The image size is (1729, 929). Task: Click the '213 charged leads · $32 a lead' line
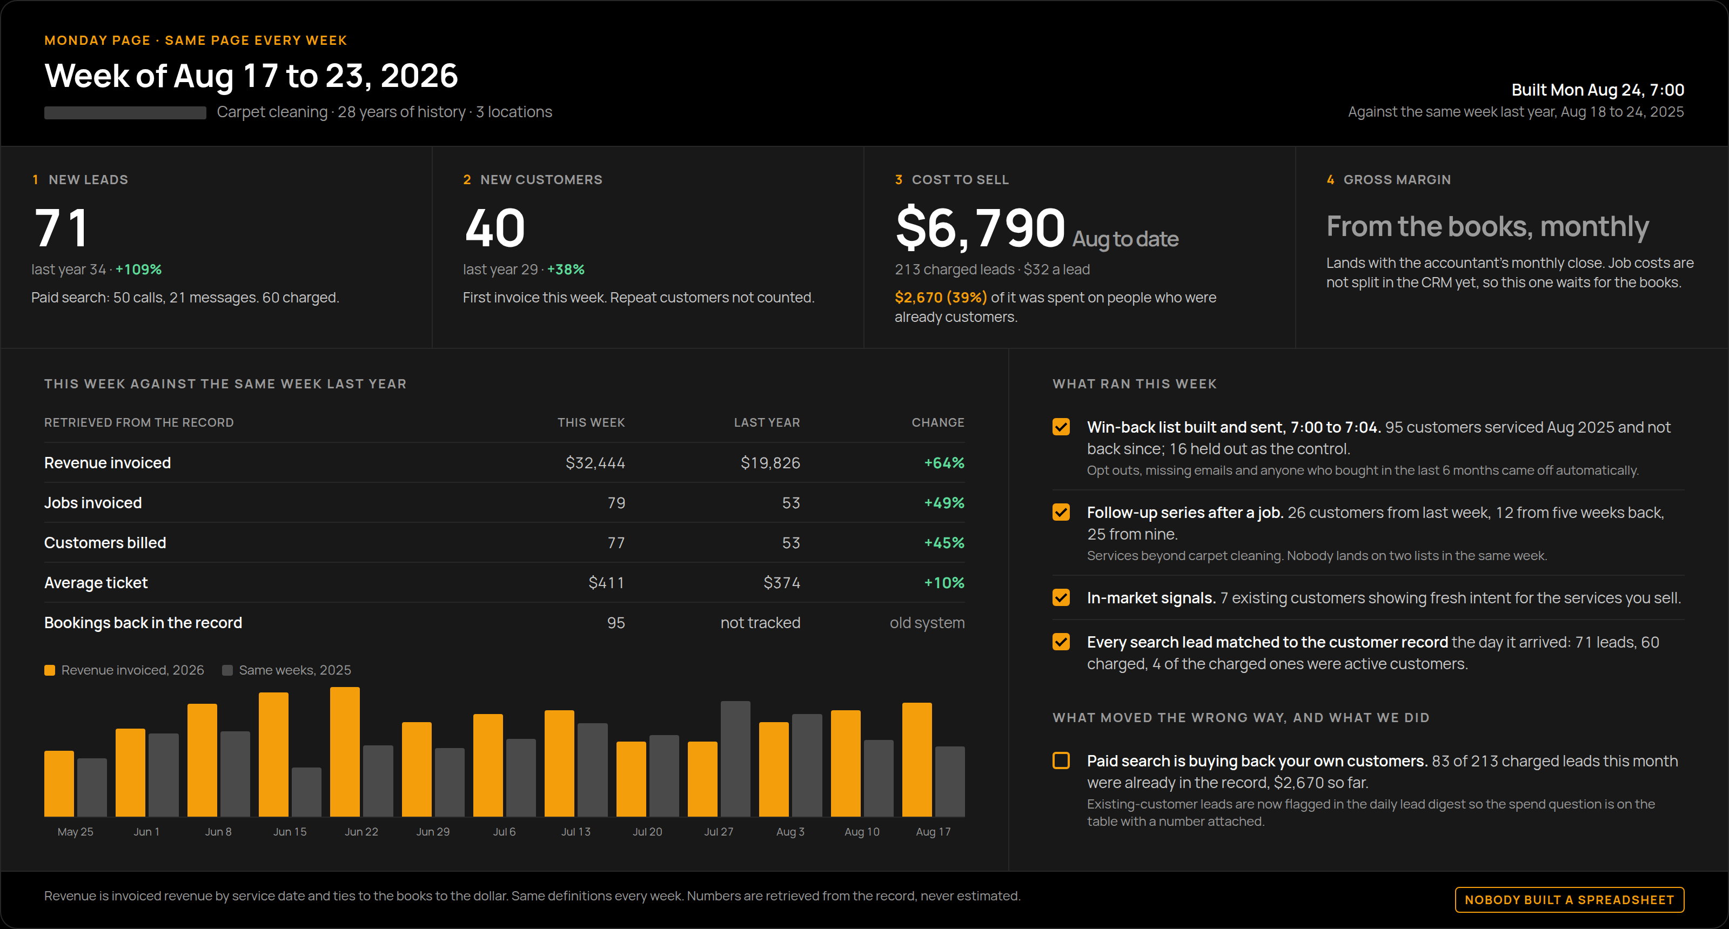tap(992, 270)
